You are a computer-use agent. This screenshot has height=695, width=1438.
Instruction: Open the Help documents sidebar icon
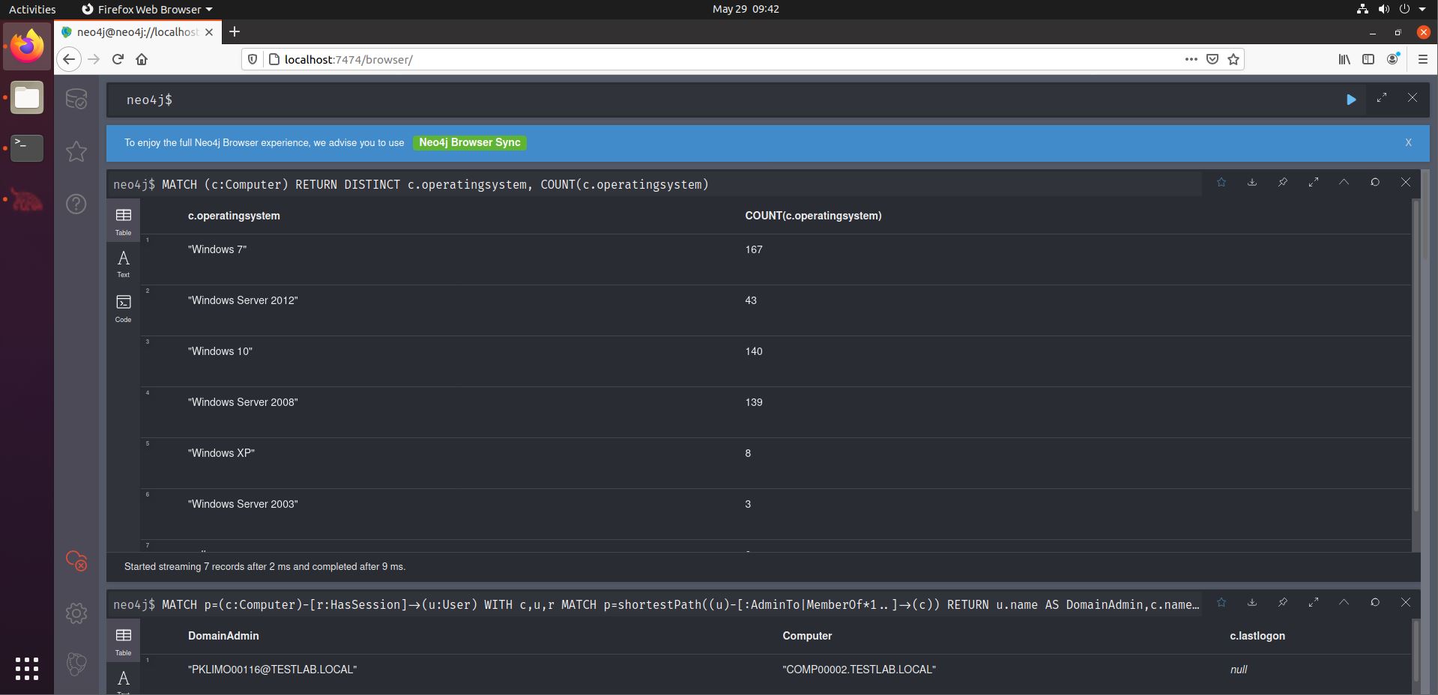(76, 204)
